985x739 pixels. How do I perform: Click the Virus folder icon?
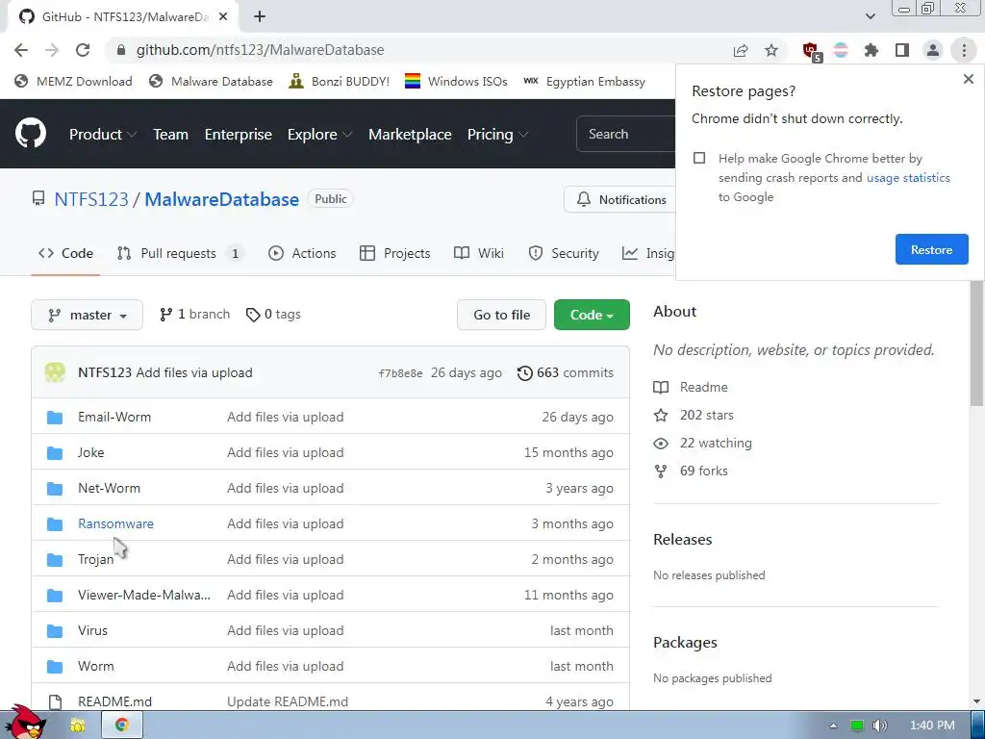55,631
